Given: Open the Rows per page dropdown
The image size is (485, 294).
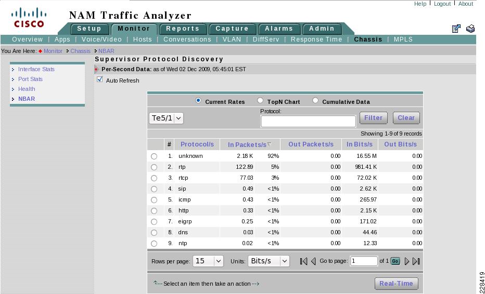Looking at the screenshot, I should pyautogui.click(x=208, y=261).
